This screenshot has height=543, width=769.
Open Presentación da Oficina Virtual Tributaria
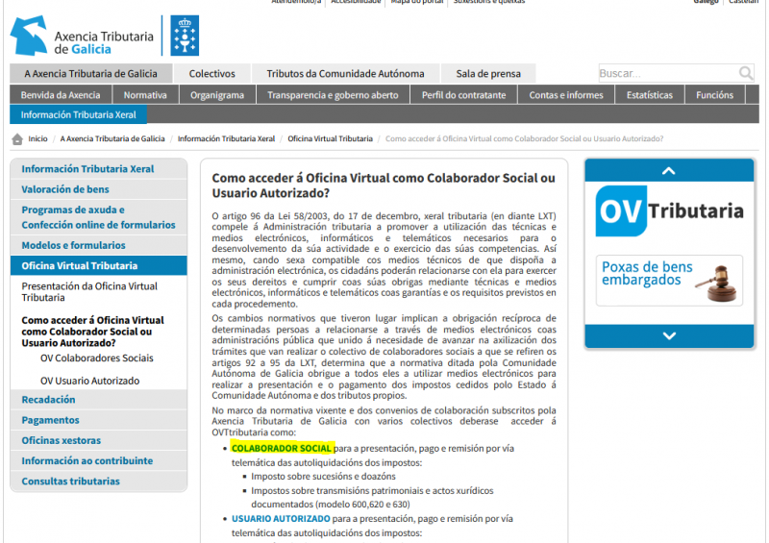[89, 292]
